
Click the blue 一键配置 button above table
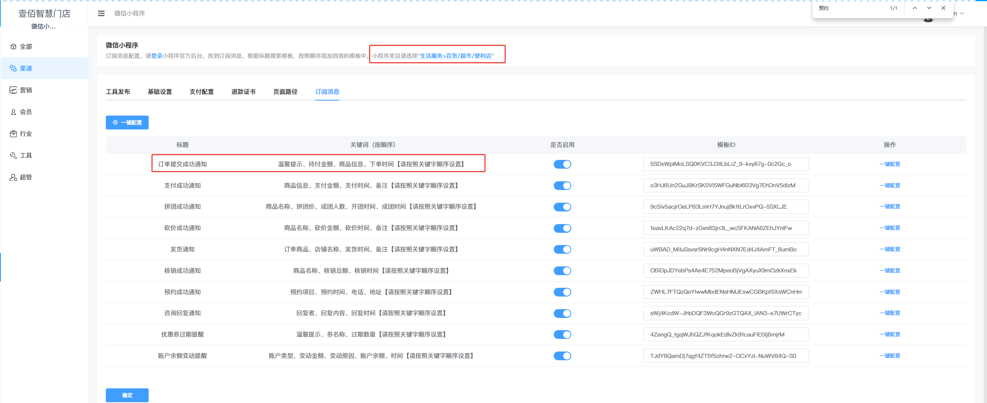coord(127,123)
